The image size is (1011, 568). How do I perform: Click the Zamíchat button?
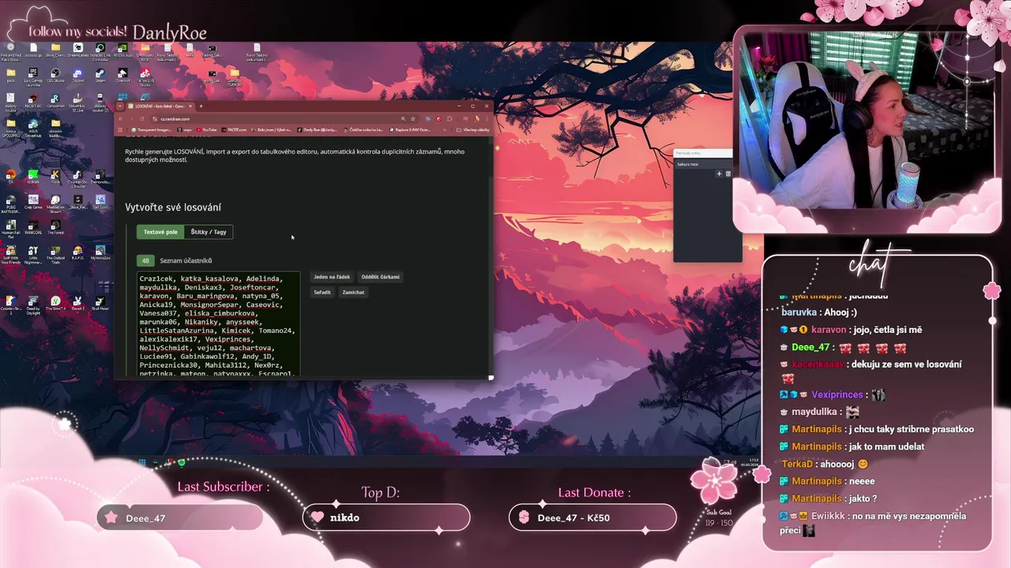353,292
